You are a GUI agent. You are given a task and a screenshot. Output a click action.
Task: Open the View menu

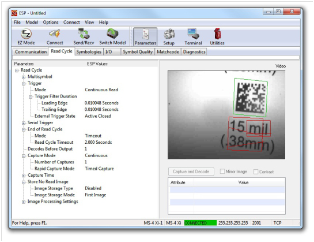pyautogui.click(x=89, y=23)
